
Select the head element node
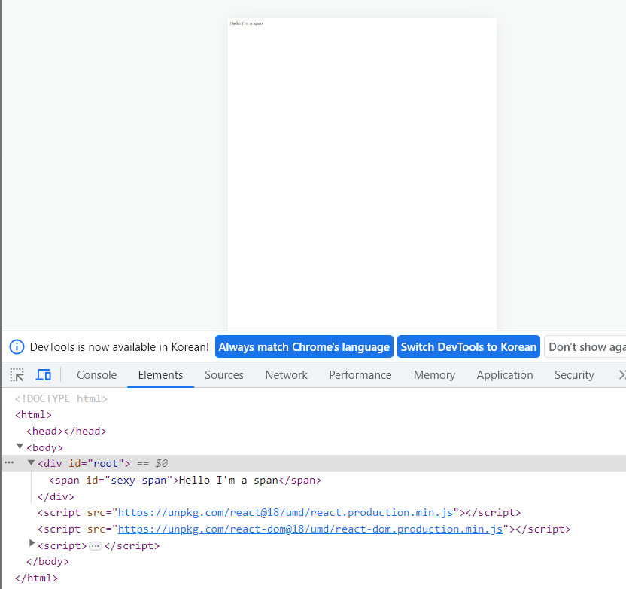pyautogui.click(x=66, y=431)
